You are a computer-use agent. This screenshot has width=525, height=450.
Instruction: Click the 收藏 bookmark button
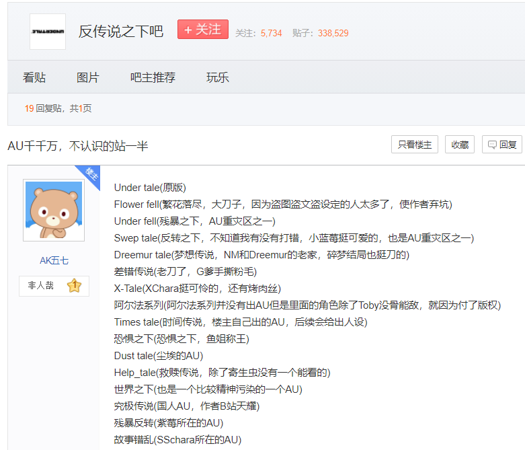tap(460, 145)
